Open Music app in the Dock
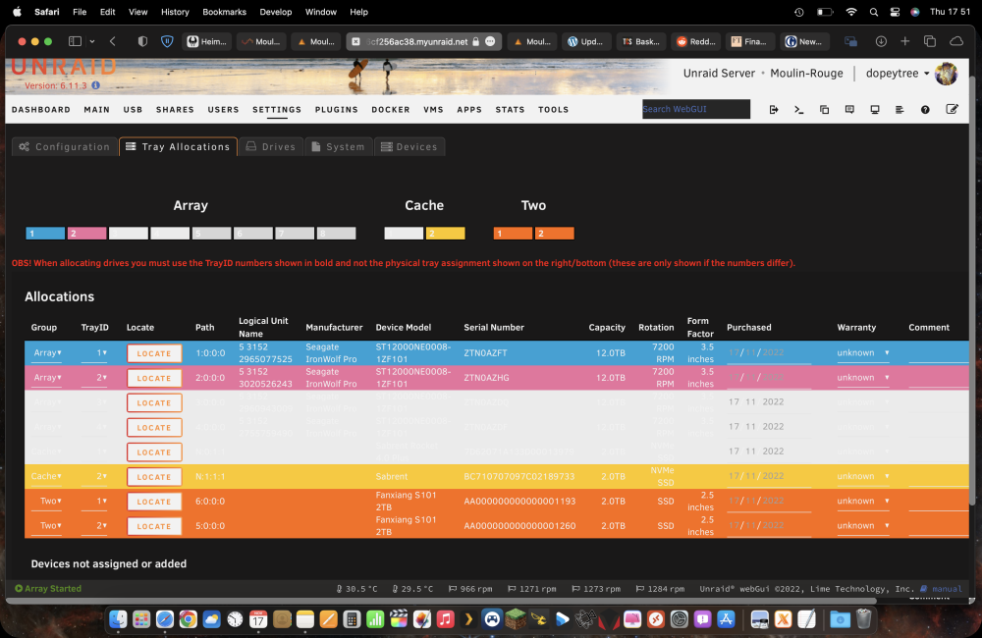982x638 pixels. point(445,619)
